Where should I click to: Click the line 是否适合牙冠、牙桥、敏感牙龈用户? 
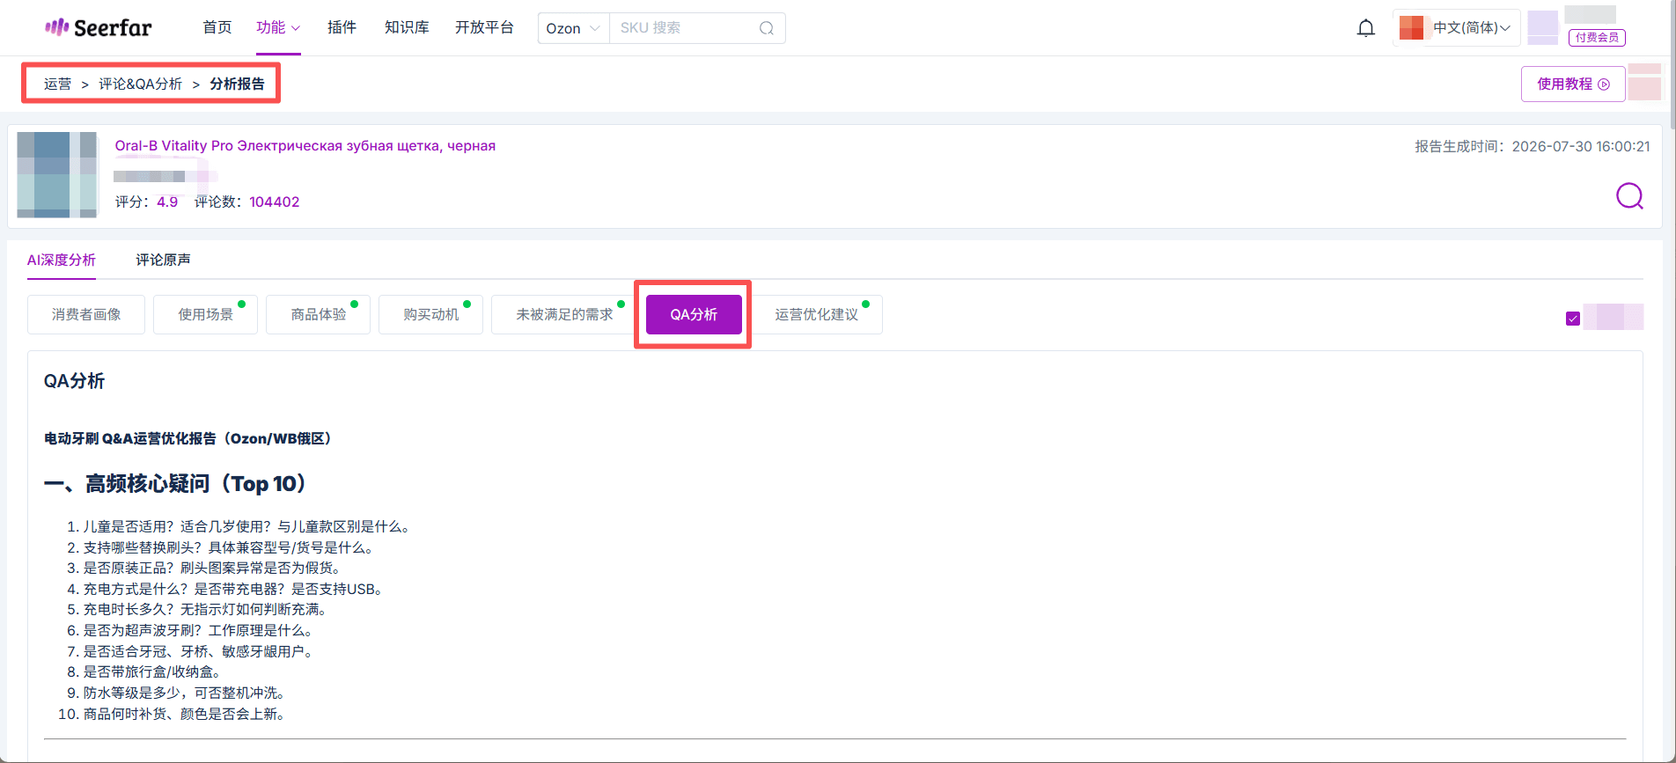coord(201,652)
